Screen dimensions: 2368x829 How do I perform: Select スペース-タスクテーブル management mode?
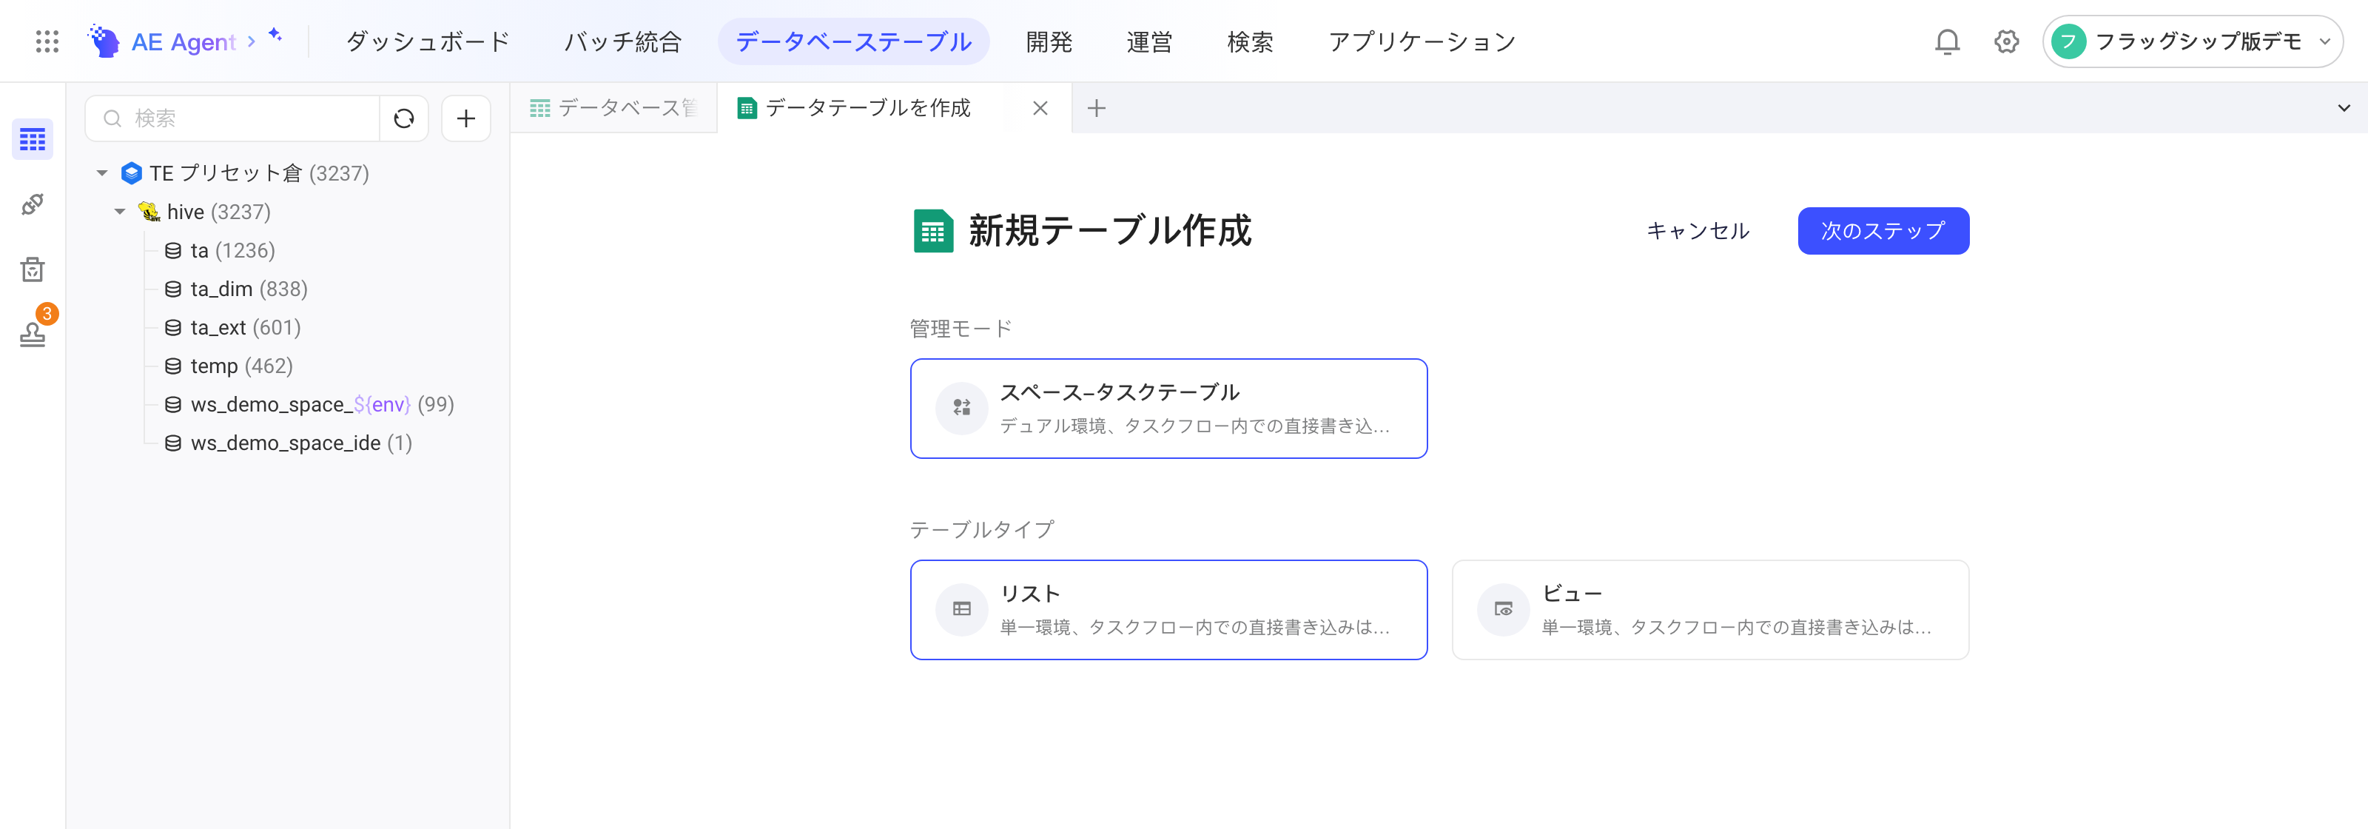(1168, 408)
